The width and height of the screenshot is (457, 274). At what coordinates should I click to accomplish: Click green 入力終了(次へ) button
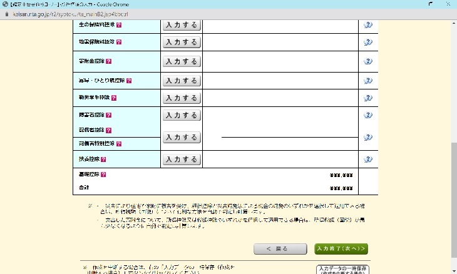tap(341, 249)
